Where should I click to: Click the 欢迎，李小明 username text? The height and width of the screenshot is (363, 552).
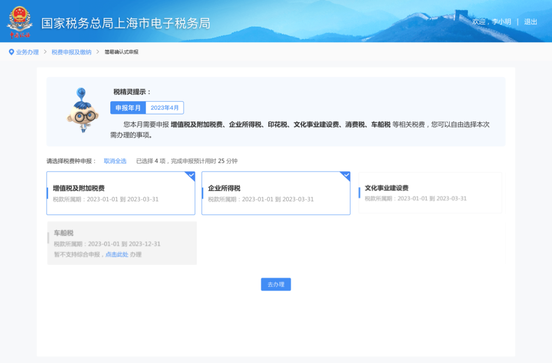click(492, 21)
